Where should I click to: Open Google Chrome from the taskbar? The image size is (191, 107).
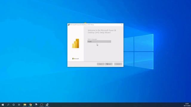click(x=30, y=105)
